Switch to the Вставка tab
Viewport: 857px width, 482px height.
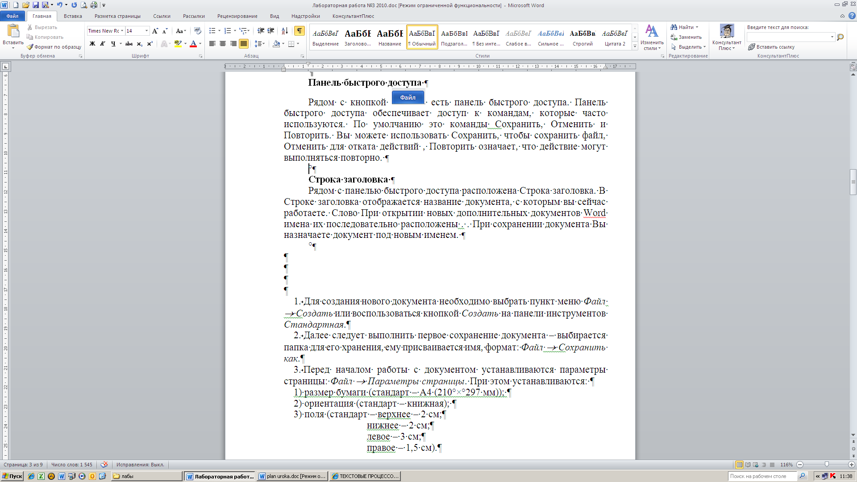(x=73, y=16)
